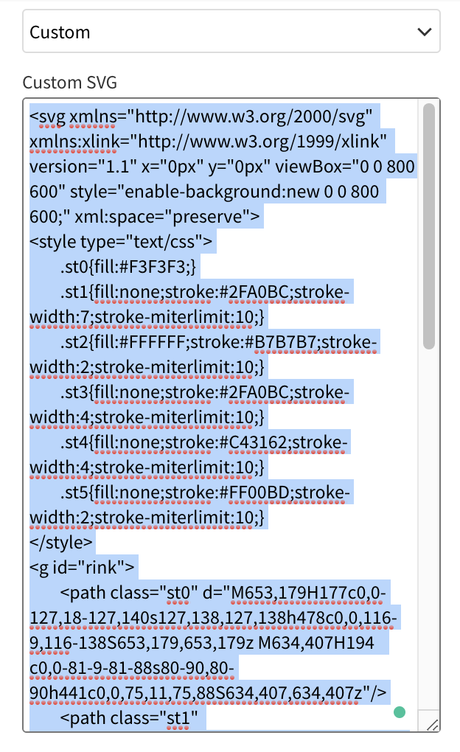
Task: Click the closing style tag line
Action: tap(62, 543)
